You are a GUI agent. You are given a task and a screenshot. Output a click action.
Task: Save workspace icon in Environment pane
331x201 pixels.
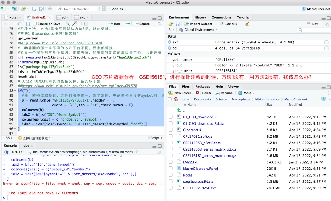[177, 24]
